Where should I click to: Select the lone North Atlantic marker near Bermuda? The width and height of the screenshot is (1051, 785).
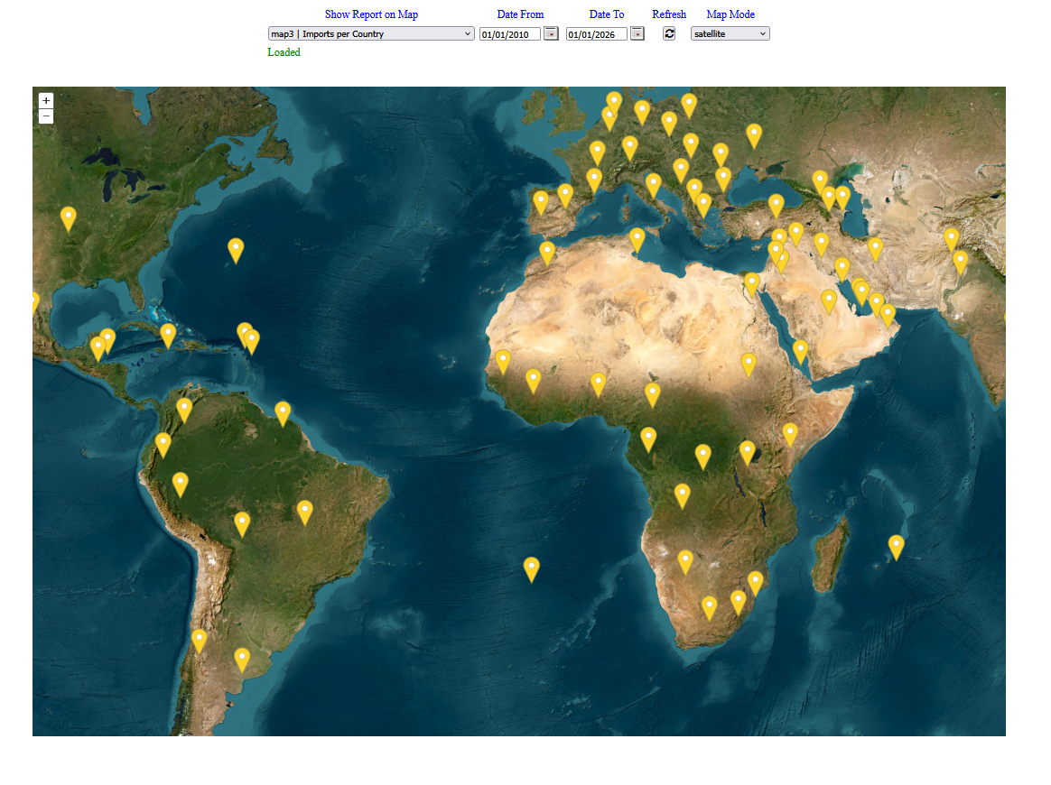[x=236, y=249]
